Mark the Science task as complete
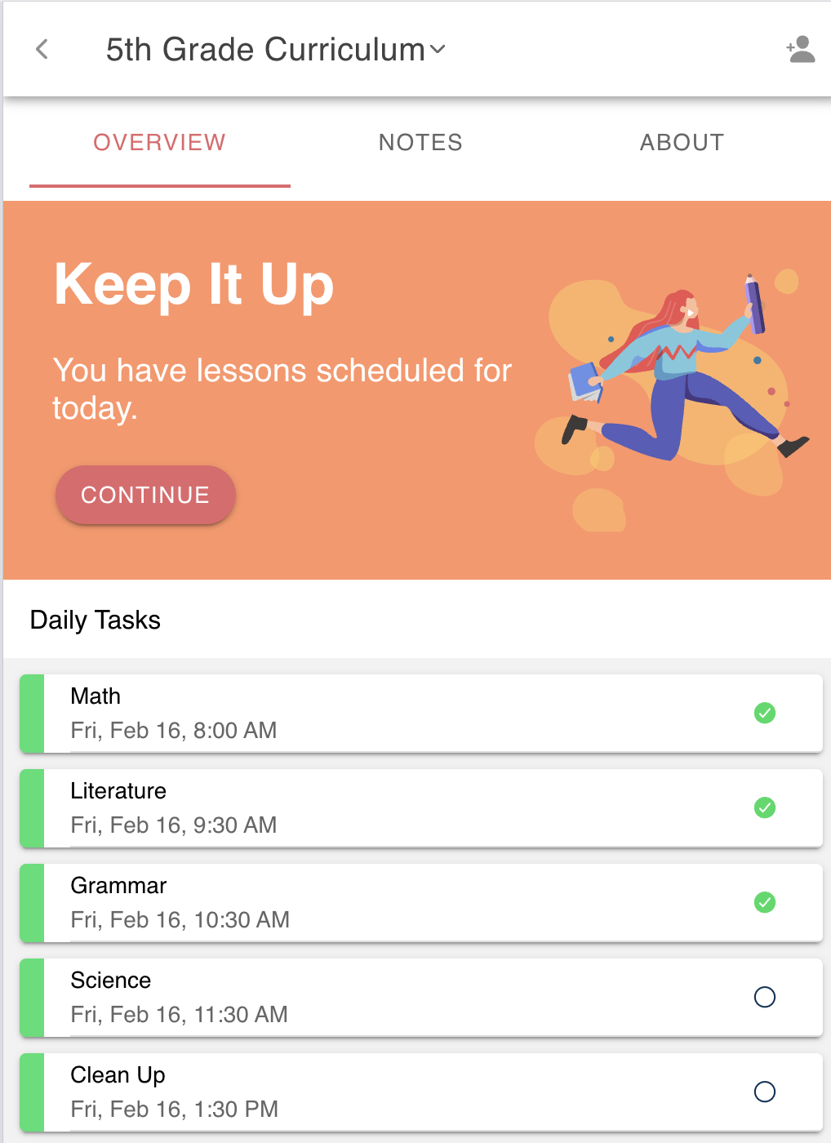This screenshot has height=1143, width=831. 765,997
